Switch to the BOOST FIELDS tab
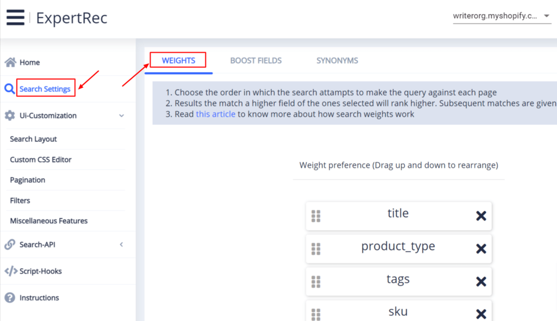557x321 pixels. click(256, 60)
